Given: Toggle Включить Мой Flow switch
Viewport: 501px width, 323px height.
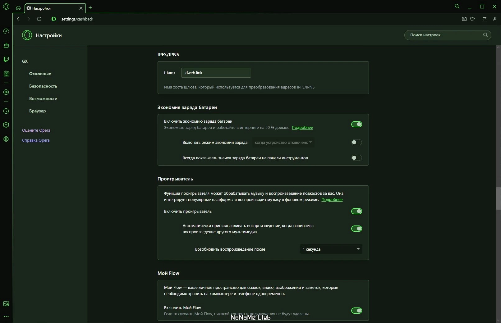Looking at the screenshot, I should coord(356,311).
